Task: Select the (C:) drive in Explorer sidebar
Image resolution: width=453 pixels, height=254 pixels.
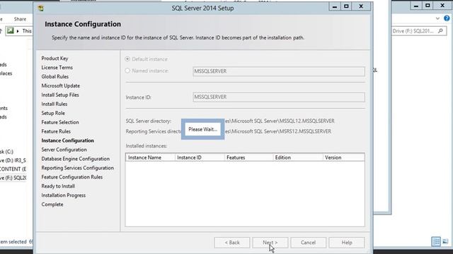Action: click(x=6, y=152)
